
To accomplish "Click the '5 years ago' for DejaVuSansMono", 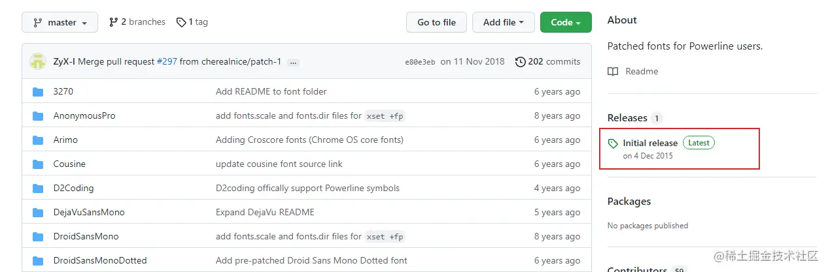I will tap(557, 213).
